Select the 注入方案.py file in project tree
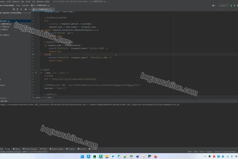This screenshot has height=159, width=238. click(5, 35)
